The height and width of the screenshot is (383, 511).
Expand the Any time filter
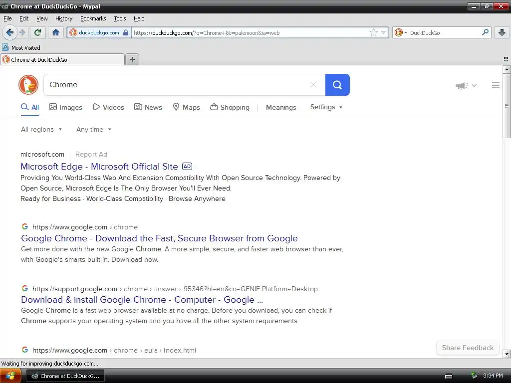(94, 129)
